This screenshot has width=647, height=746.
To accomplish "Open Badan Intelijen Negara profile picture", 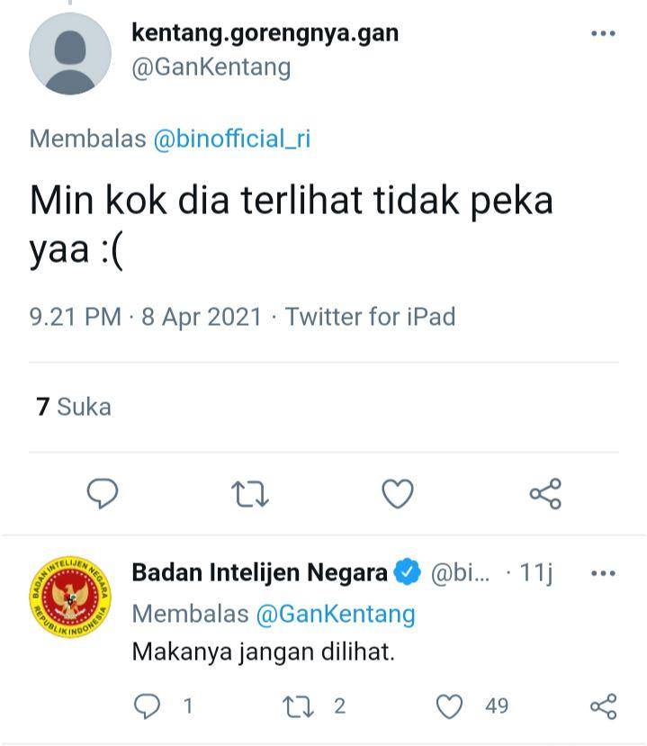I will point(70,597).
